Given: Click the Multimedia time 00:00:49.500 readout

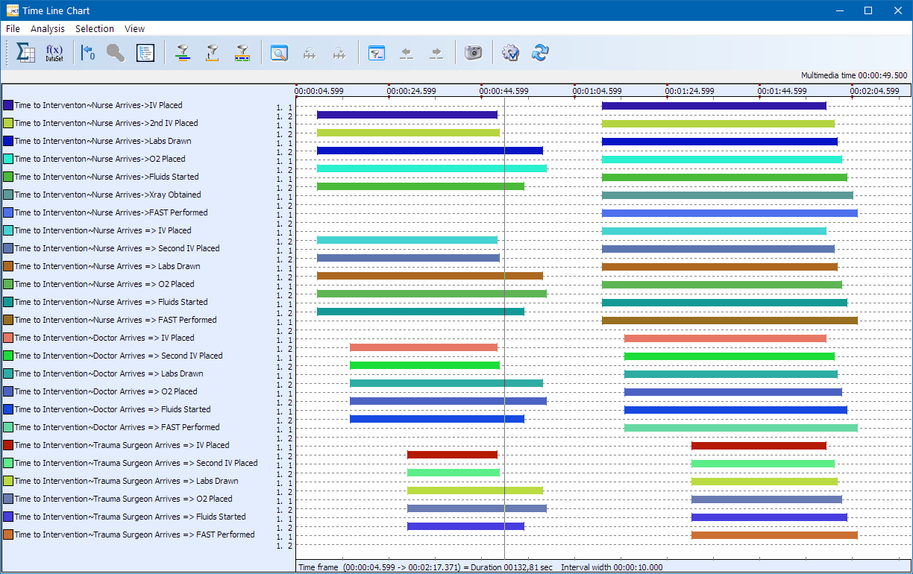Looking at the screenshot, I should point(854,75).
